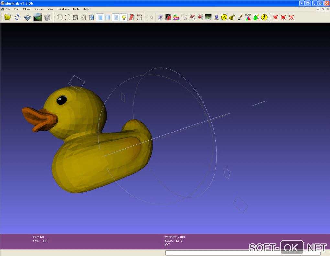Click the landscape snapshot icon
The width and height of the screenshot is (330, 256).
[38, 17]
